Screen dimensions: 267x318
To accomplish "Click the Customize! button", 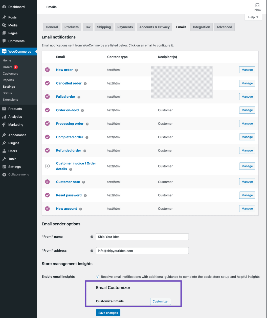I will pyautogui.click(x=160, y=301).
